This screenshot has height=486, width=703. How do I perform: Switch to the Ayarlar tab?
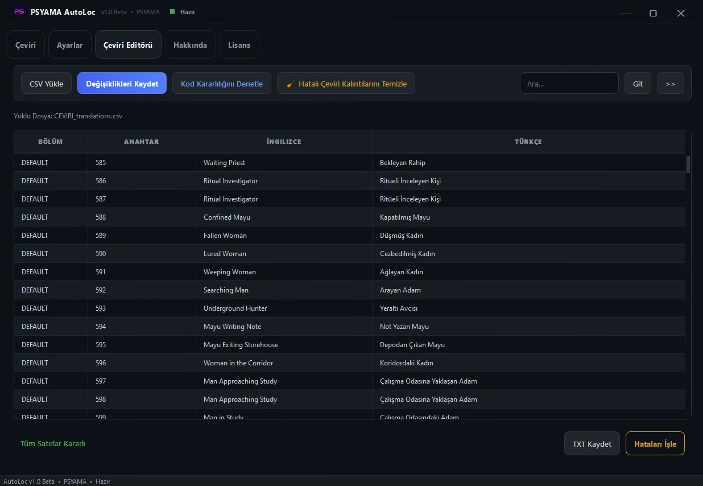(70, 45)
